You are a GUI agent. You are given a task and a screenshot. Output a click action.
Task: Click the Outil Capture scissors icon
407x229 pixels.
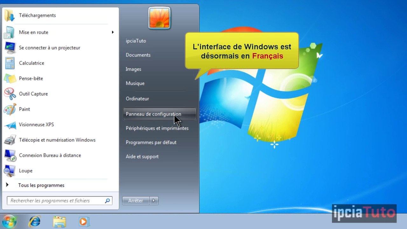(10, 94)
